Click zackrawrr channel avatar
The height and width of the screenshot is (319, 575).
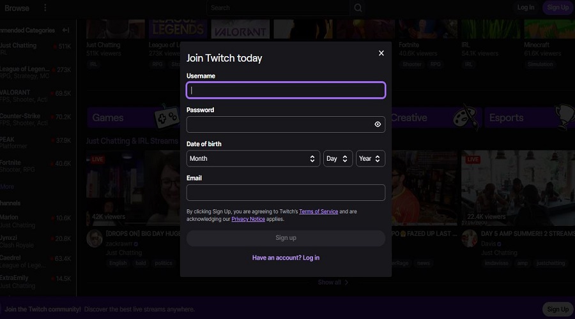(x=95, y=239)
